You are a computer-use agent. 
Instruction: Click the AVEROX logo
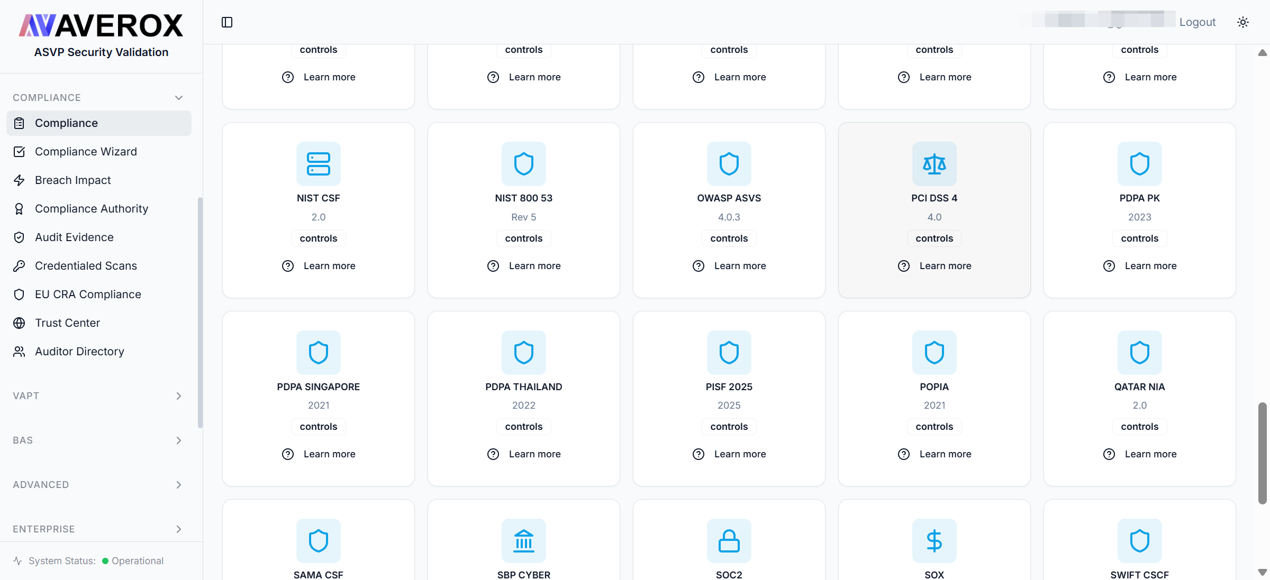(x=101, y=25)
